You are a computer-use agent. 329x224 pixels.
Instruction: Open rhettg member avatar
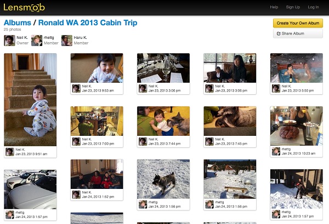(37, 41)
